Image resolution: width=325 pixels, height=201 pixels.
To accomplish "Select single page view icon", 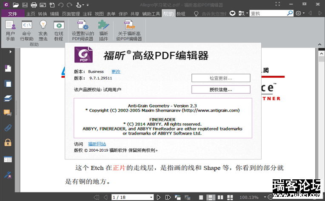I will click(x=201, y=198).
